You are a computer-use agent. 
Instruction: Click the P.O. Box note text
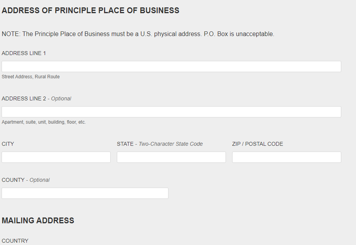tap(138, 34)
